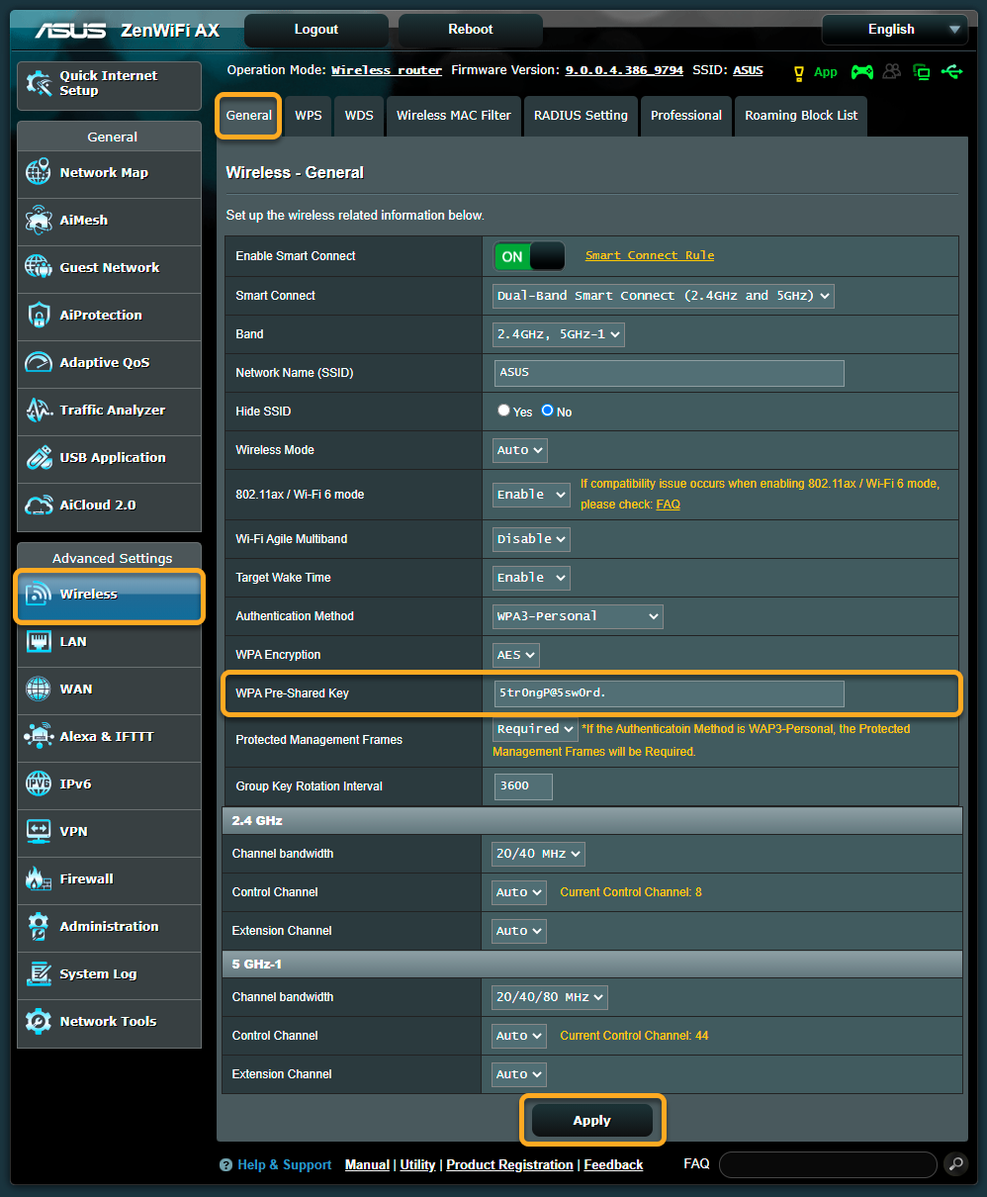The height and width of the screenshot is (1197, 987).
Task: Open the Protected Management Frames dropdown
Action: click(535, 729)
